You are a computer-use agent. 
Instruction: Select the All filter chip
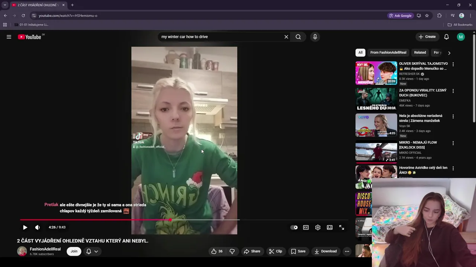point(360,52)
